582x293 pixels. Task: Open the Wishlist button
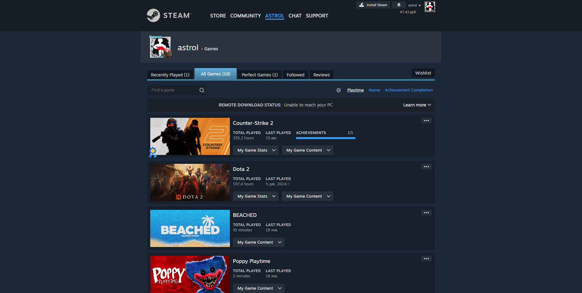click(423, 73)
